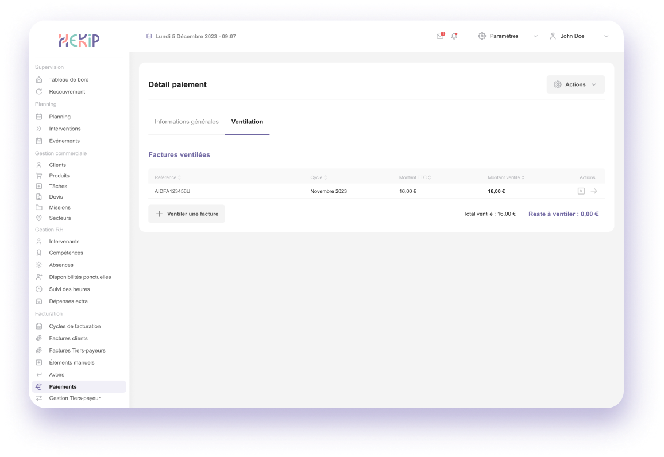Click the delete icon in AIDFA123456U row
The height and width of the screenshot is (457, 664).
581,191
